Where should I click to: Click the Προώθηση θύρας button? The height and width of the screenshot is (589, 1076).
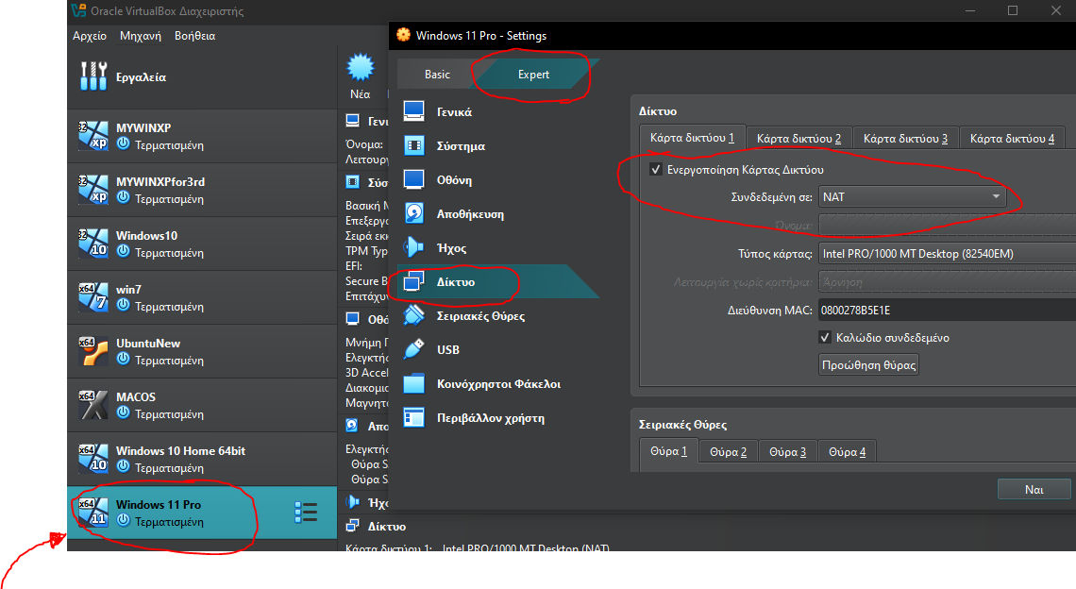pos(868,364)
